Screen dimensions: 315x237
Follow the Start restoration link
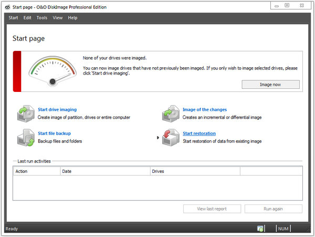[199, 133]
